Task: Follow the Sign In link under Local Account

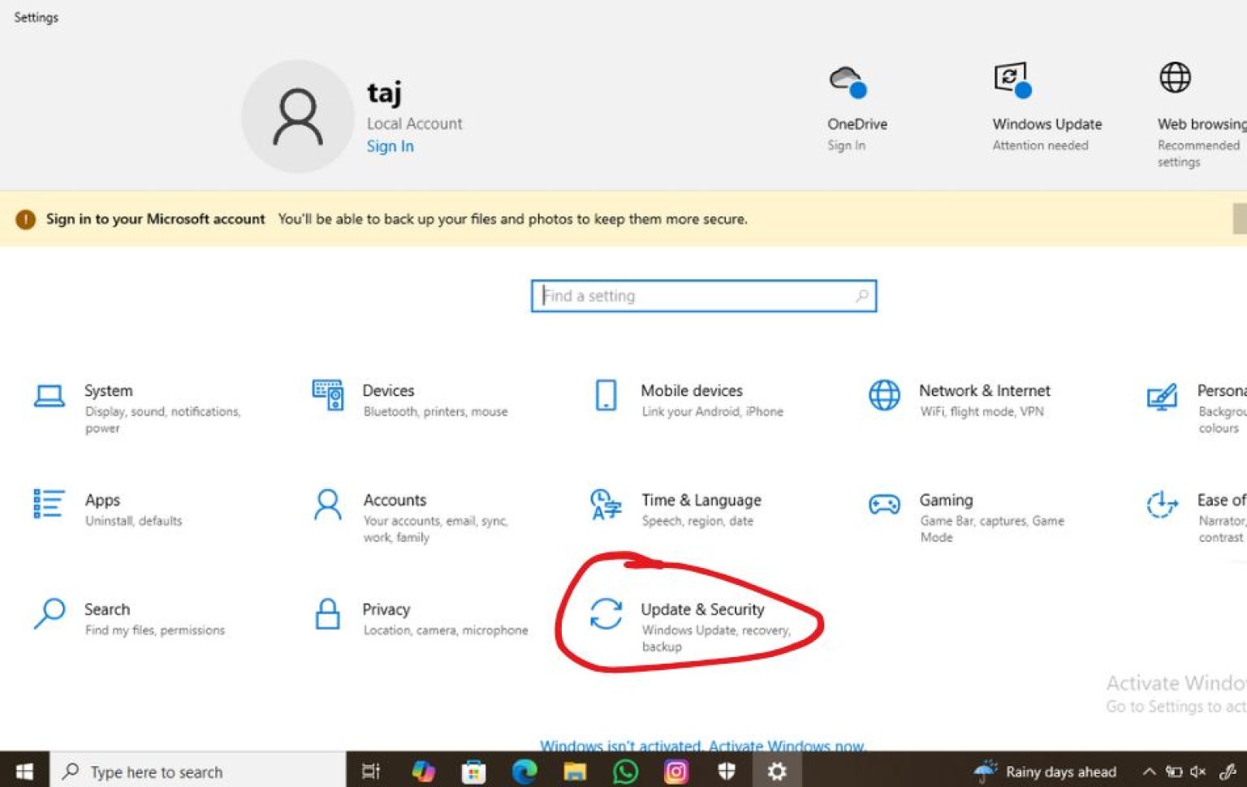Action: 390,146
